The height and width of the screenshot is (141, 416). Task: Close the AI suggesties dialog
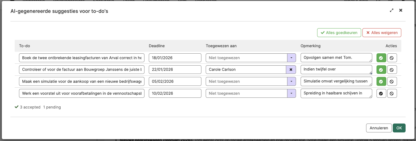point(401,10)
